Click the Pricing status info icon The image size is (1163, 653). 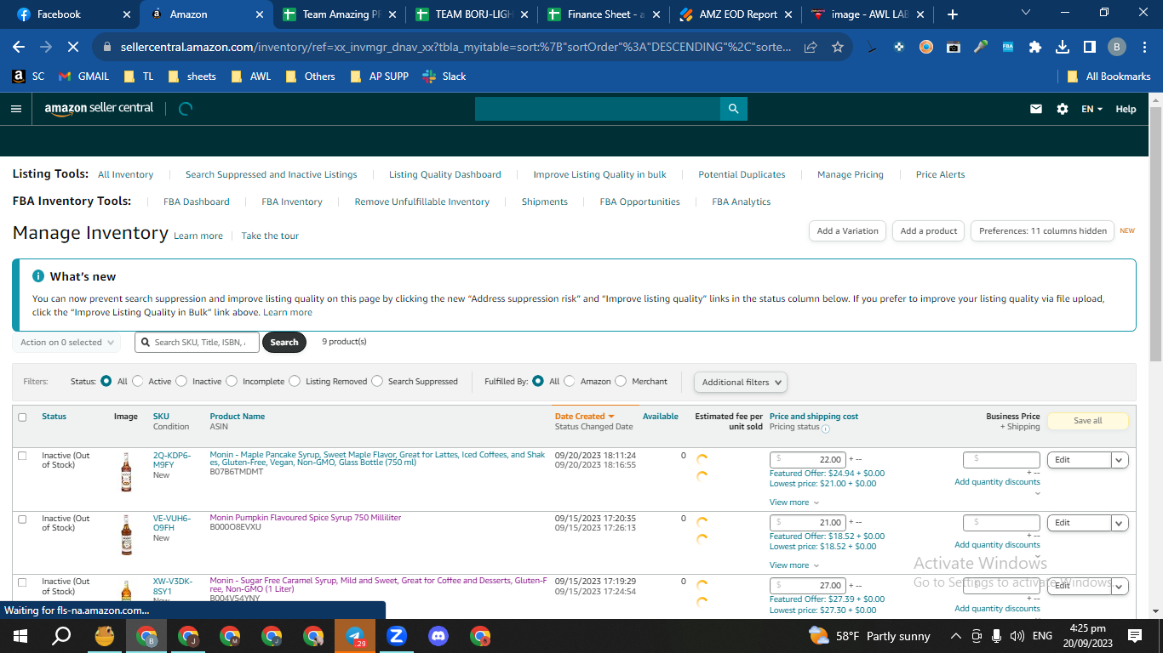[x=826, y=429]
